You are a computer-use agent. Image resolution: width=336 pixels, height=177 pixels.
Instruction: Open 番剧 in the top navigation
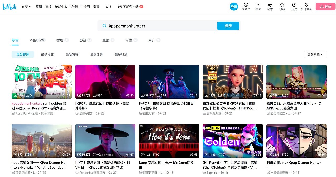[39, 7]
